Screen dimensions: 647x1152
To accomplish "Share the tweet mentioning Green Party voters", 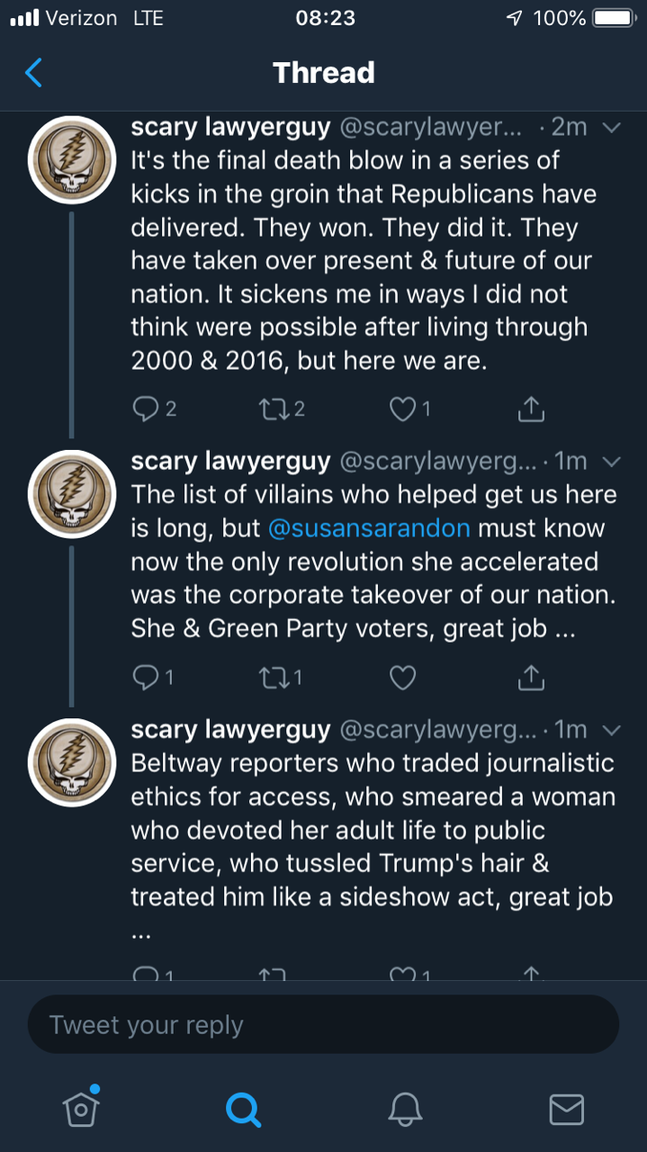I will click(x=531, y=678).
